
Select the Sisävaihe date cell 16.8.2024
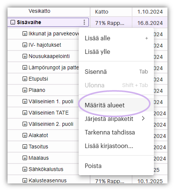[150, 23]
